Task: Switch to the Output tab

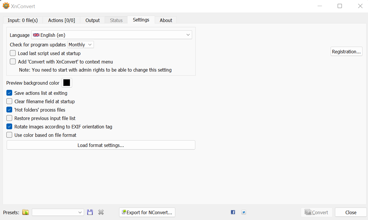Action: 92,20
